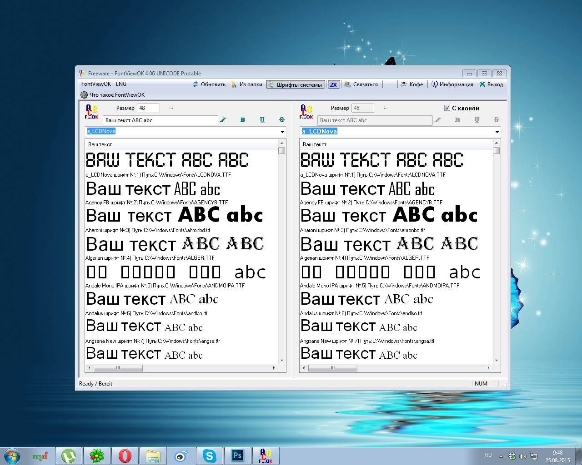Click right panel ellipsis next to size
This screenshot has width=582, height=465.
[x=386, y=109]
